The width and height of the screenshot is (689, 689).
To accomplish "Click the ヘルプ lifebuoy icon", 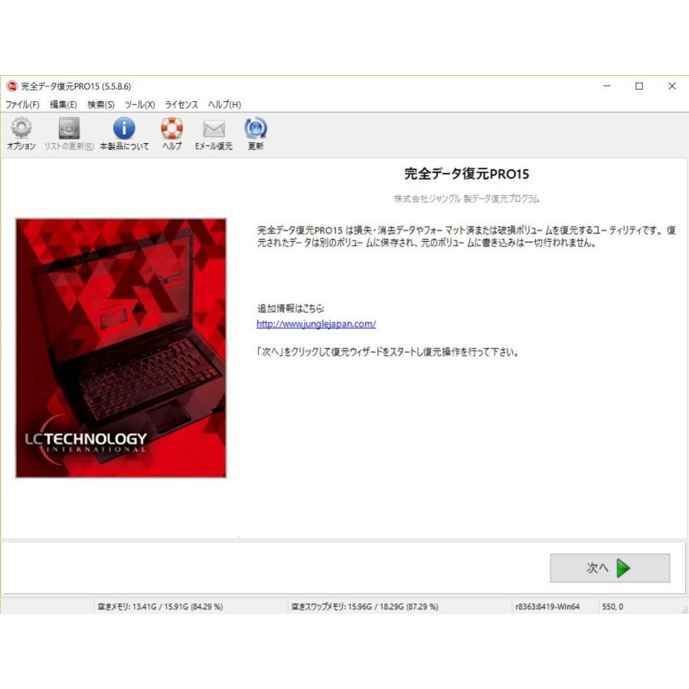I will [x=171, y=128].
